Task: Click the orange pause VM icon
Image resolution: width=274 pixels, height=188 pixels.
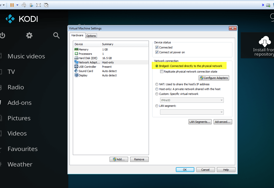Action: [12, 5]
